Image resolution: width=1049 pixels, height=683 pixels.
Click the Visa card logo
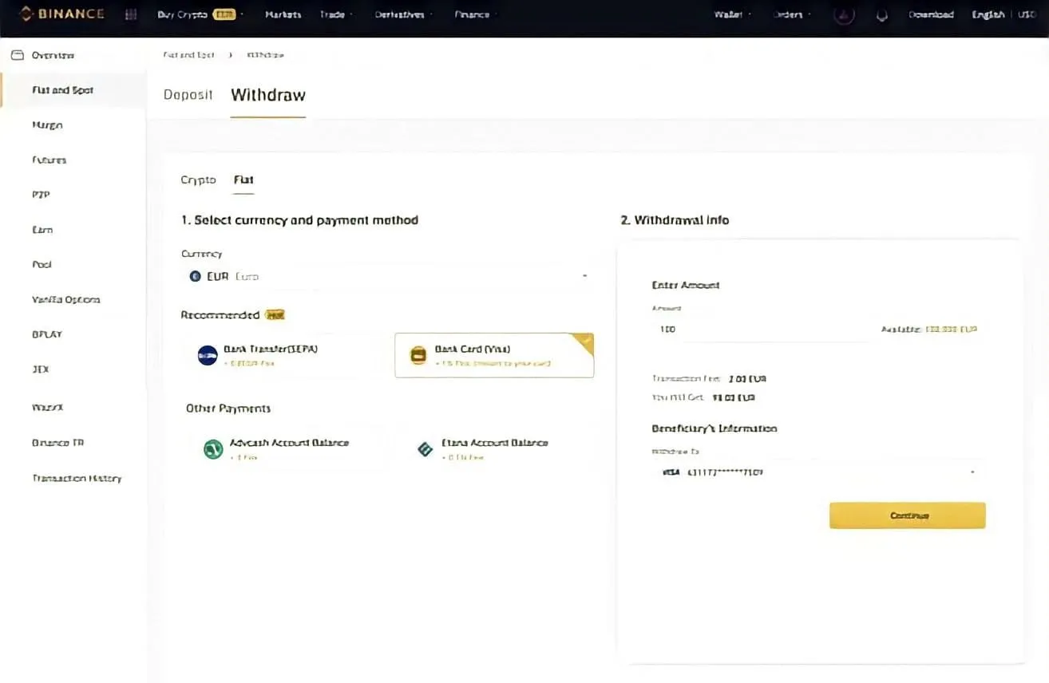pyautogui.click(x=671, y=472)
